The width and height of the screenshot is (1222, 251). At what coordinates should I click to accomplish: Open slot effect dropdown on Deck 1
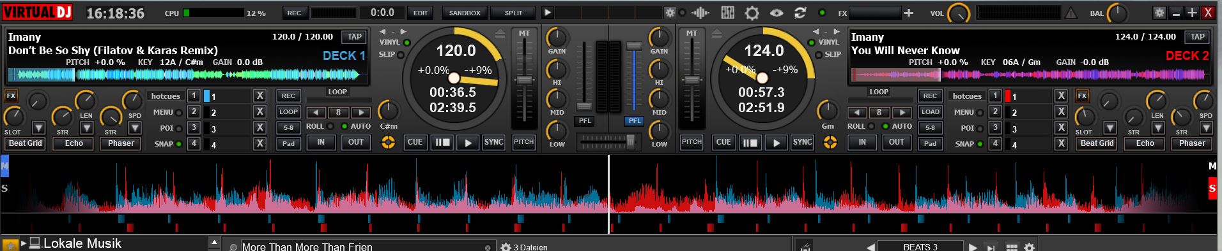point(38,128)
